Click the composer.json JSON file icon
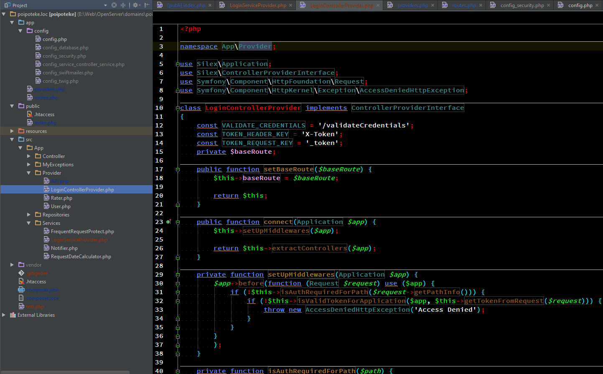The image size is (603, 374). pos(21,290)
